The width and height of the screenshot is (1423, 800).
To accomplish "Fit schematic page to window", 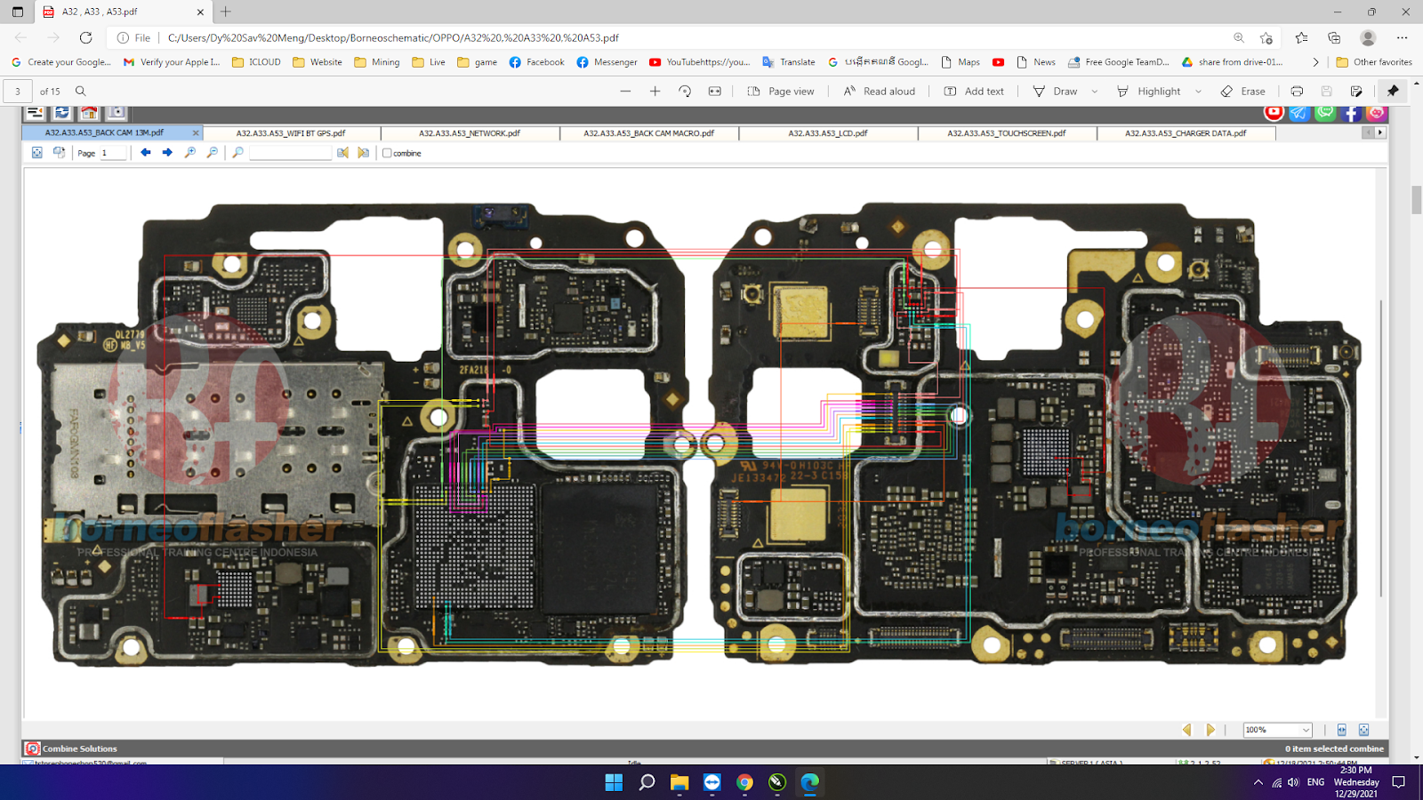I will tap(37, 153).
